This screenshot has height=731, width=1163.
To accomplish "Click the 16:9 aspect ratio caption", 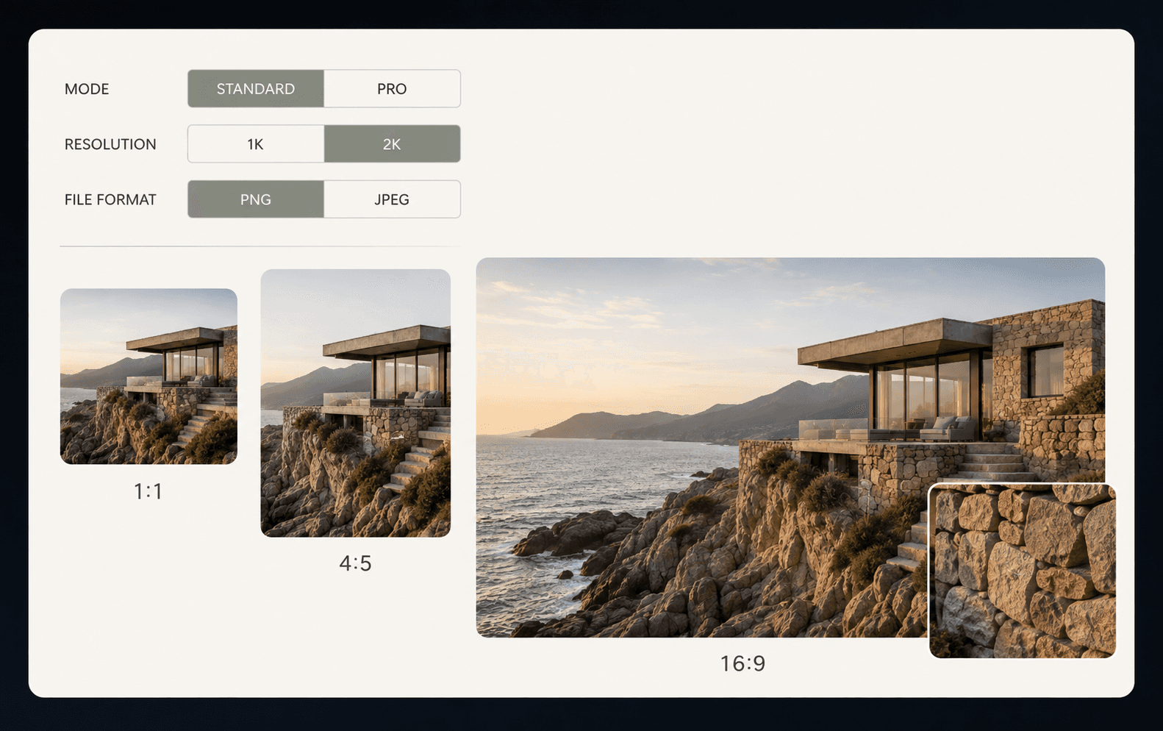I will click(742, 663).
